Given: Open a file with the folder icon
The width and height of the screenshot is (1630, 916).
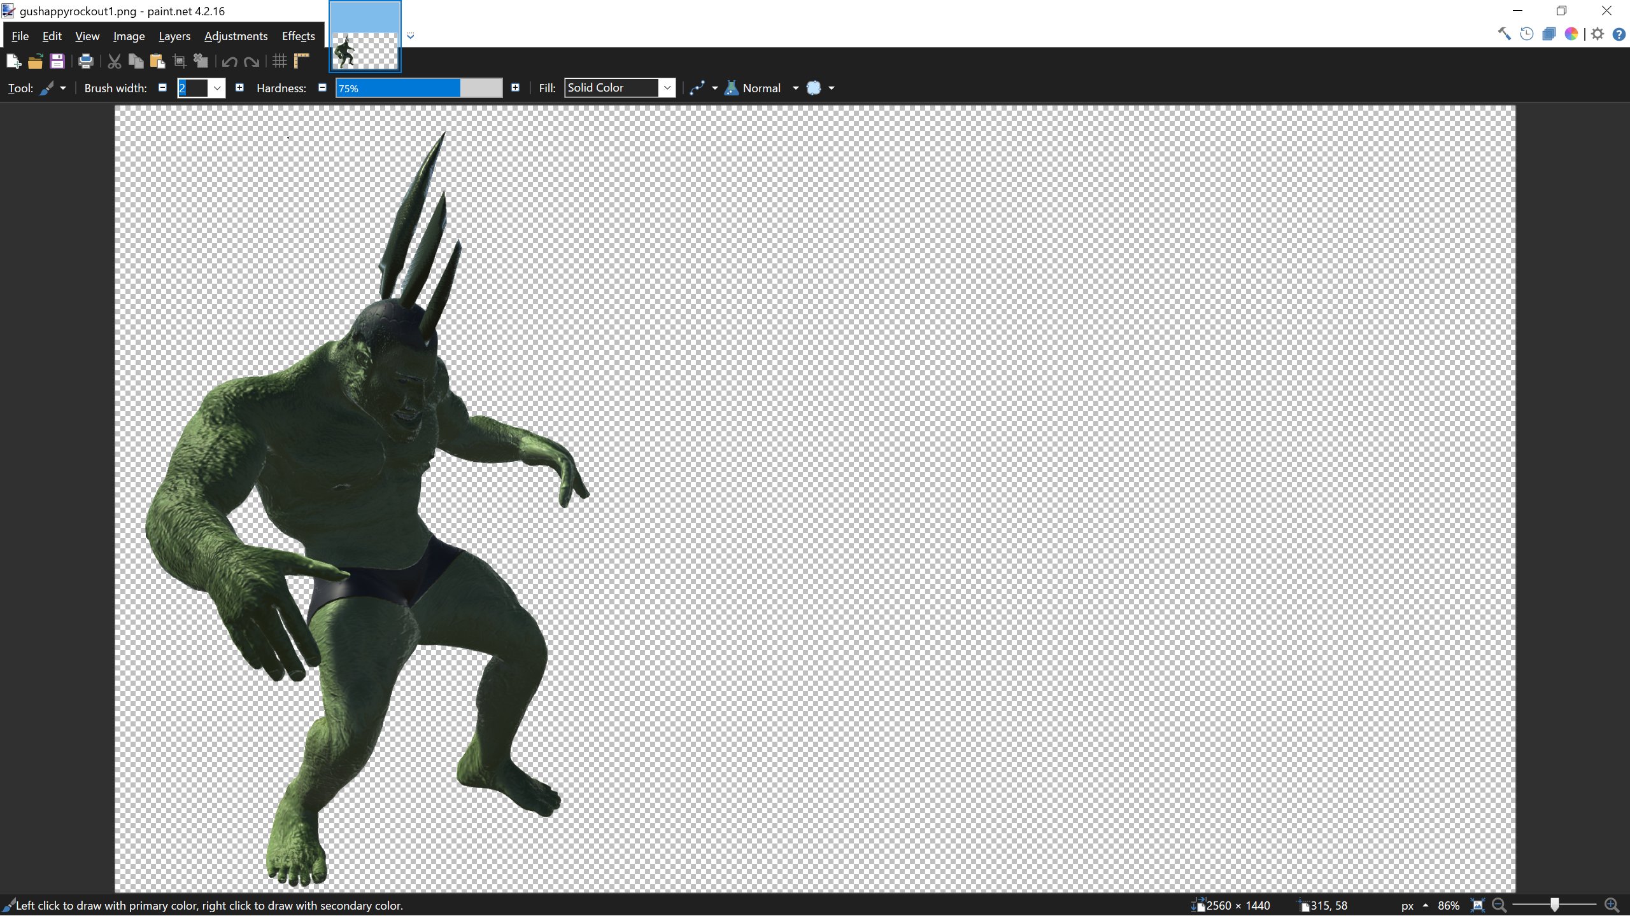Looking at the screenshot, I should pos(35,61).
